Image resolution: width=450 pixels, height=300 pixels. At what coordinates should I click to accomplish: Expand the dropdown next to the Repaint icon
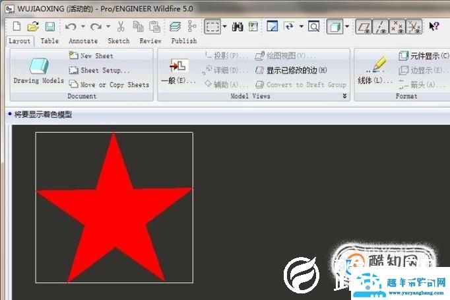click(x=302, y=26)
